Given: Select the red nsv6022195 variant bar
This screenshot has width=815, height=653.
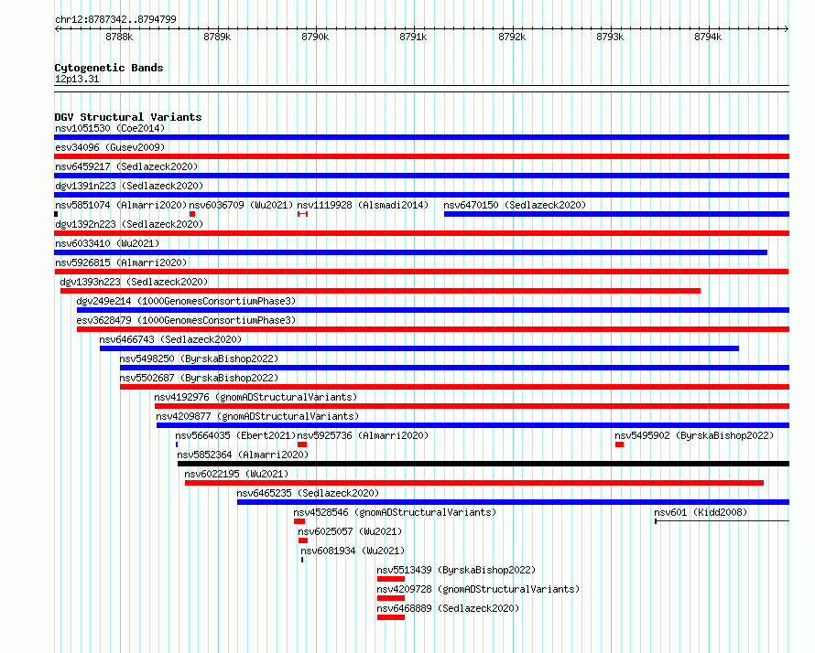Looking at the screenshot, I should coord(474,483).
